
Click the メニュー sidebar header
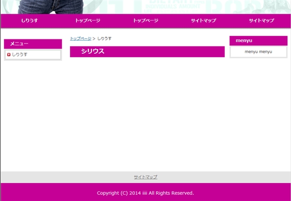click(33, 44)
